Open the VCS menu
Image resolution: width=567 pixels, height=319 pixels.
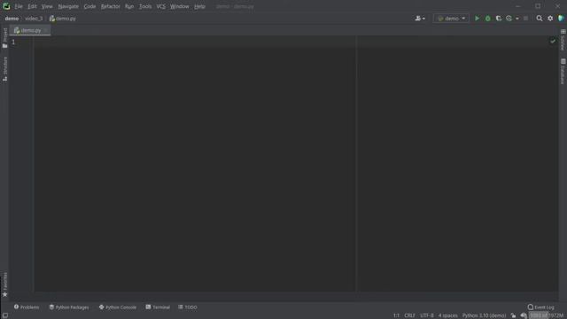[161, 6]
